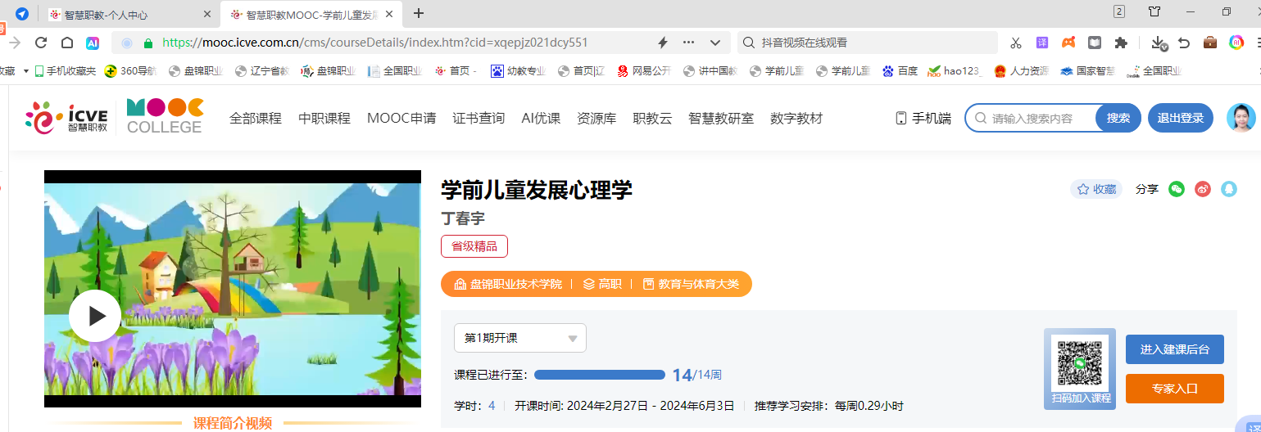Open the address bar three-dots menu
1261x432 pixels.
tap(688, 43)
